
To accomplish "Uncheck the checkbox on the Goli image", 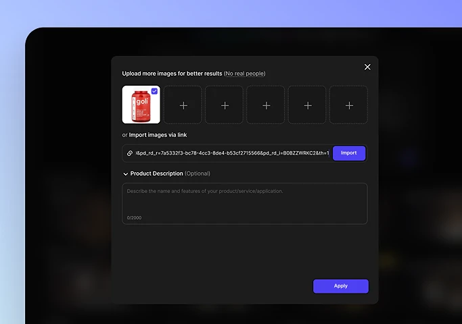I will pyautogui.click(x=155, y=91).
